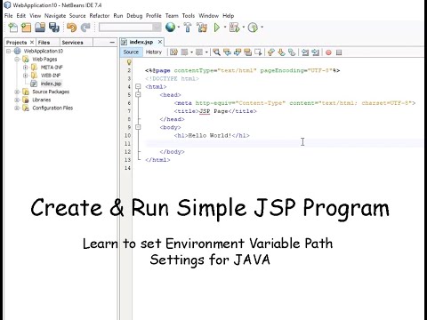Toggle Rectangular Selection icon

point(258,52)
